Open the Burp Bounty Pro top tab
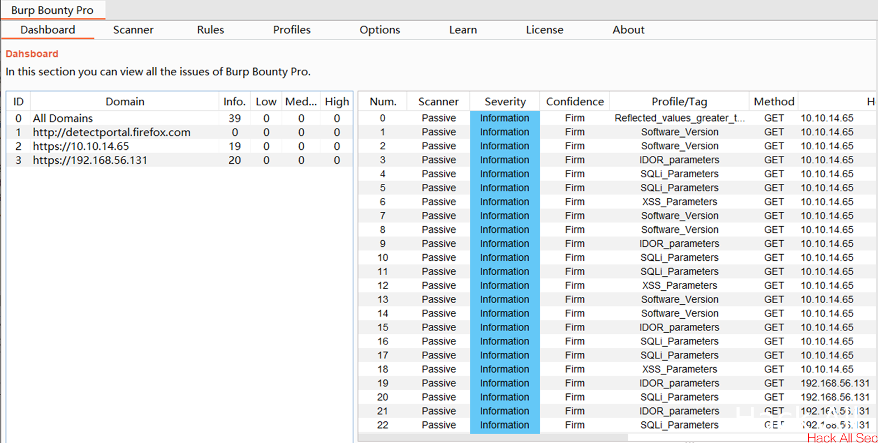 (52, 10)
